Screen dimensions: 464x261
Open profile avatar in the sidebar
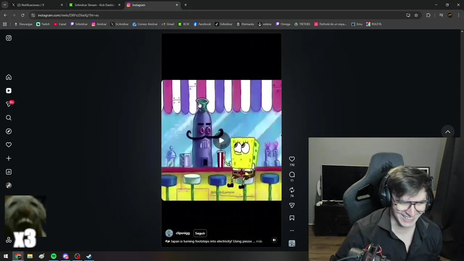pos(9,185)
